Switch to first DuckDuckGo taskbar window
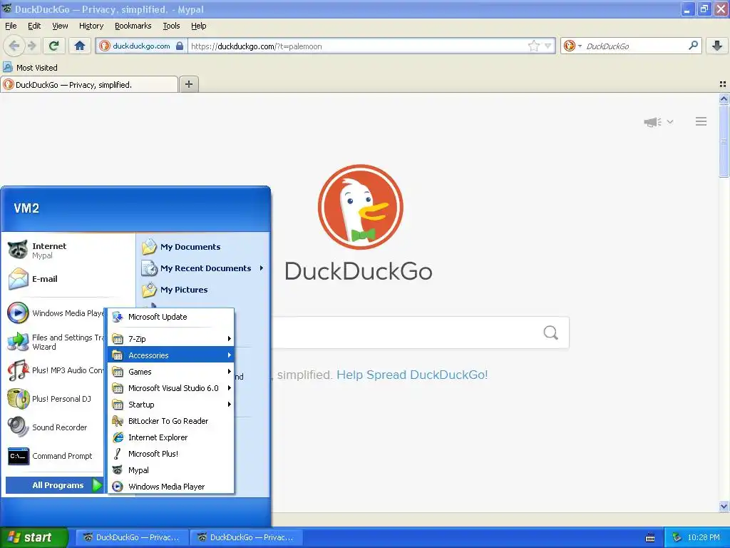730x548 pixels. [x=131, y=537]
